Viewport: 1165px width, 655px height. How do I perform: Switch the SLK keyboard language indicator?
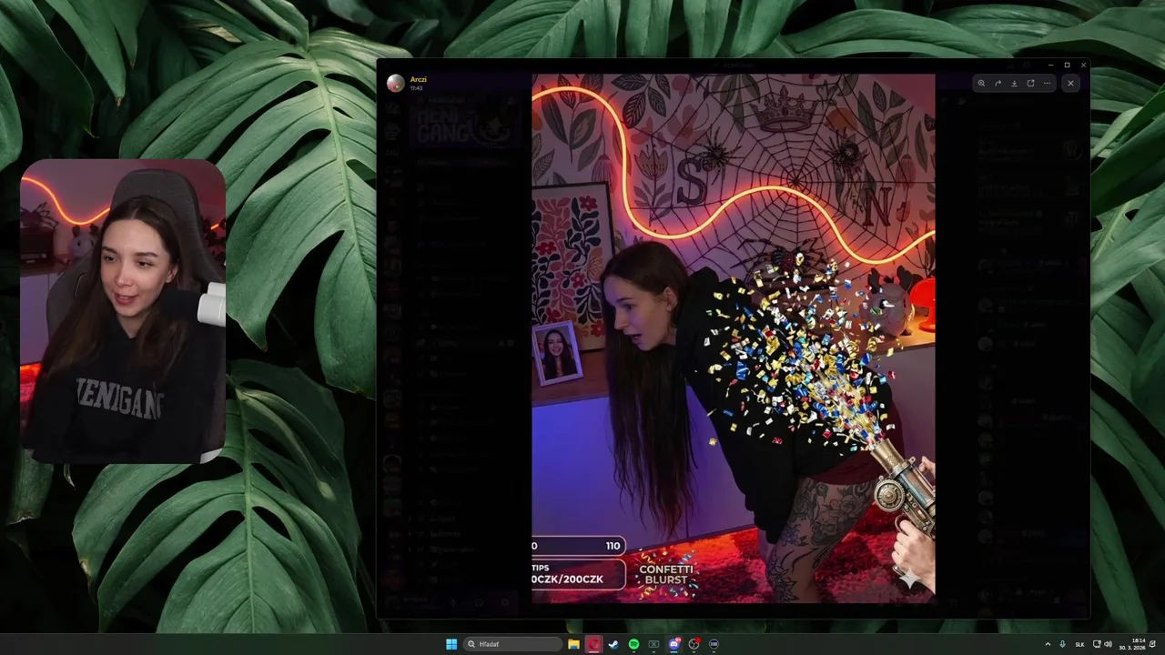1079,644
